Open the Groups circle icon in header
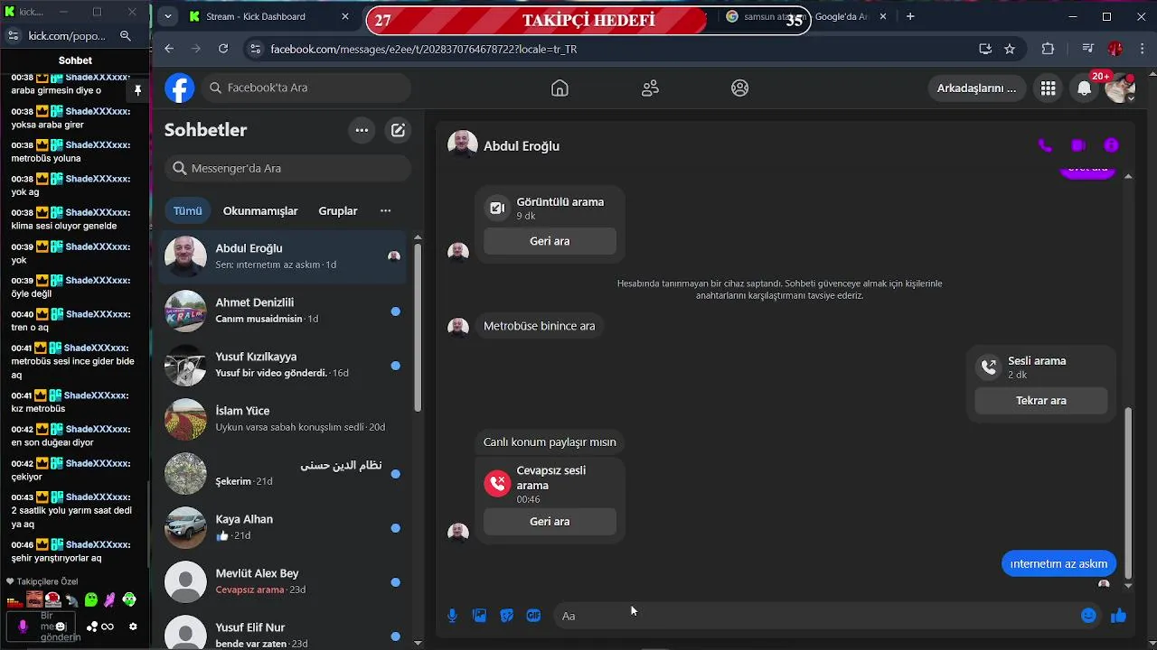This screenshot has width=1157, height=650. (x=739, y=88)
